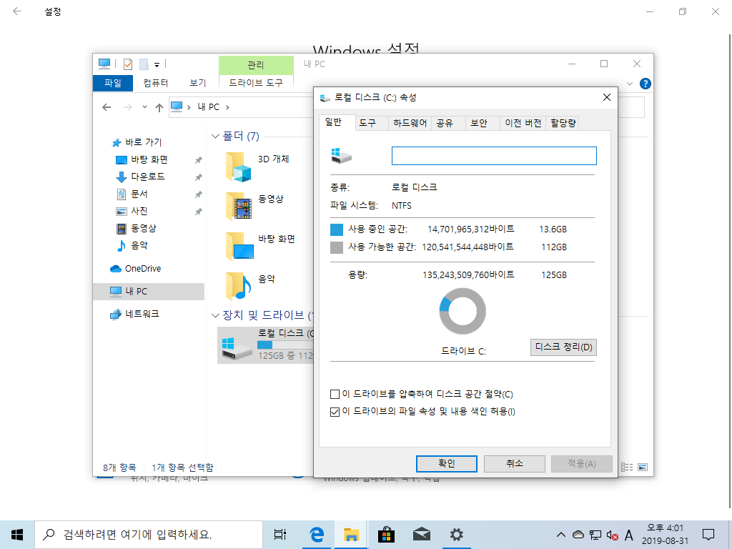Switch to the 하드웨어 tab
The width and height of the screenshot is (732, 549).
pyautogui.click(x=410, y=123)
